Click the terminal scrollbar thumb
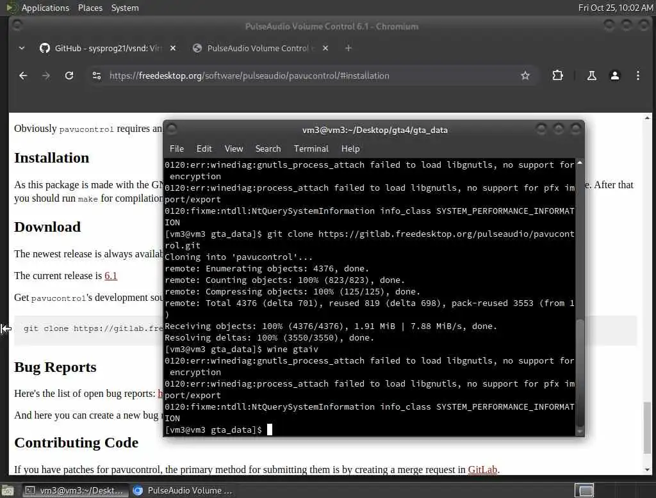The width and height of the screenshot is (656, 498). (x=580, y=372)
